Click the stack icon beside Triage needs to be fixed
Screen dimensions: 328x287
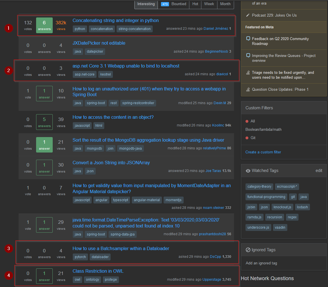point(248,73)
